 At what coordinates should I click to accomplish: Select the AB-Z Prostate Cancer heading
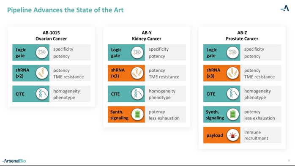click(x=242, y=36)
